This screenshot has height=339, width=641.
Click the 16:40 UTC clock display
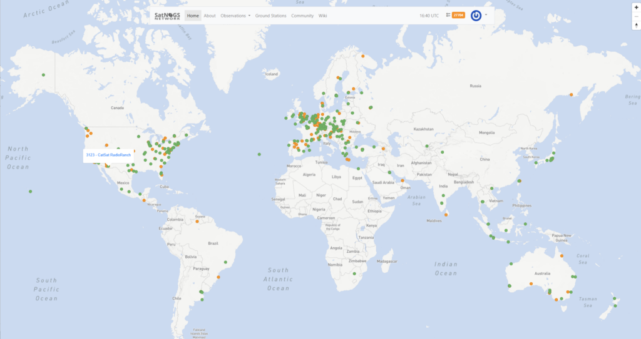(x=429, y=16)
